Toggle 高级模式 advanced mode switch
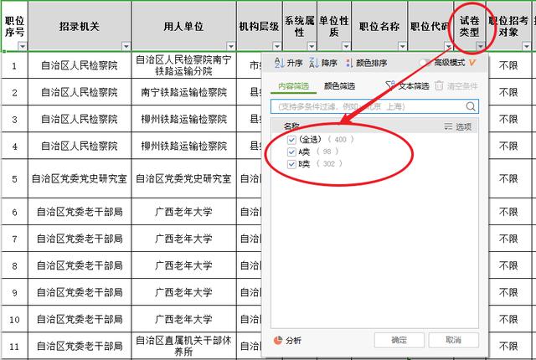The width and height of the screenshot is (536, 360). (x=425, y=63)
